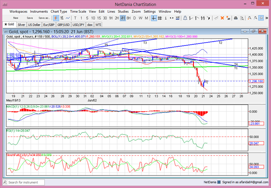Open the Edit menu
Screen dimensions: 271x188
pos(101,11)
